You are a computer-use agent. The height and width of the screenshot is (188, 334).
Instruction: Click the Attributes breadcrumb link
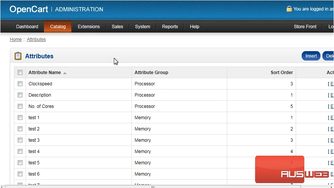(36, 39)
